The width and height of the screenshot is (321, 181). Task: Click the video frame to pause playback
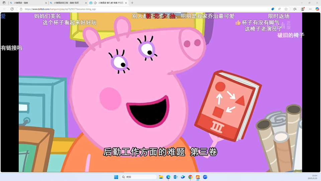coord(160,92)
